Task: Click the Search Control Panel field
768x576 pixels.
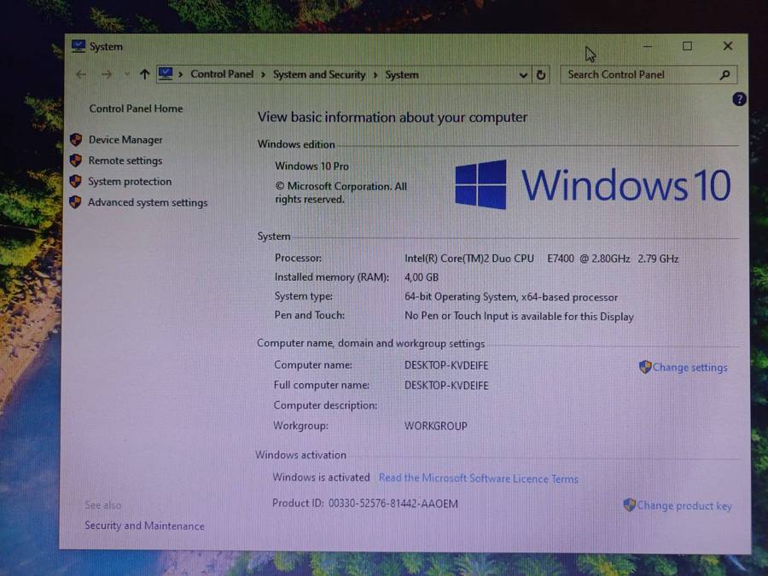Action: pyautogui.click(x=640, y=75)
